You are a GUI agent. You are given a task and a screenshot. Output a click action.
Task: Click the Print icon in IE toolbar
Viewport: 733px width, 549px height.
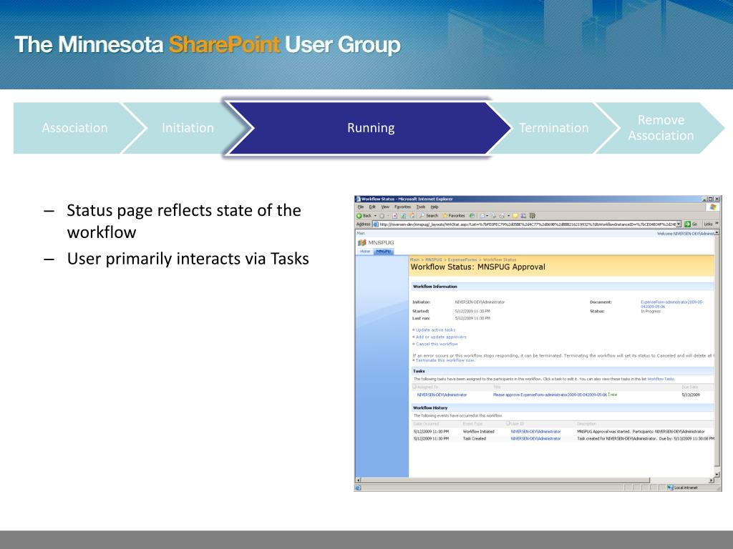pyautogui.click(x=501, y=216)
